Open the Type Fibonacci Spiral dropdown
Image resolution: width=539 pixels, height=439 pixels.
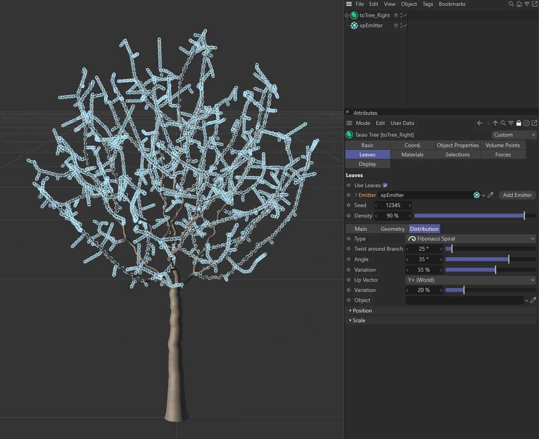tap(470, 239)
